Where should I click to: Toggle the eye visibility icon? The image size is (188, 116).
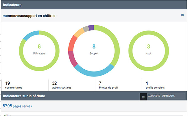pyautogui.click(x=182, y=15)
